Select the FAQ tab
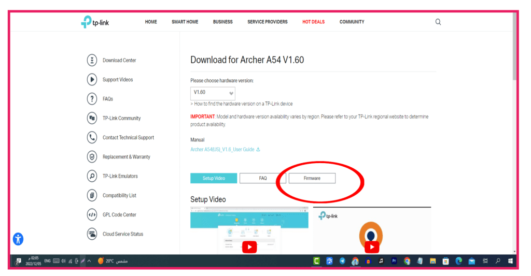The height and width of the screenshot is (276, 531). [x=263, y=178]
